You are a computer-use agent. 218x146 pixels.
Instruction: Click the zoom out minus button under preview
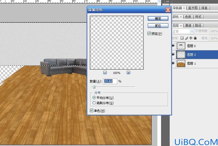(105, 72)
